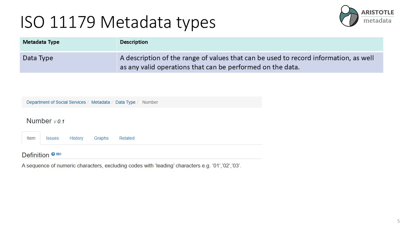
Task: Click the slide title ISO 11179 Metadata types
Action: click(x=118, y=22)
